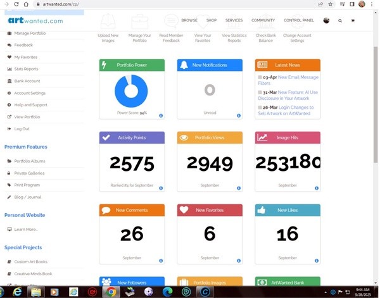Click the info icon on Activity Points card
Screen dimensions: 380x298
[161, 188]
